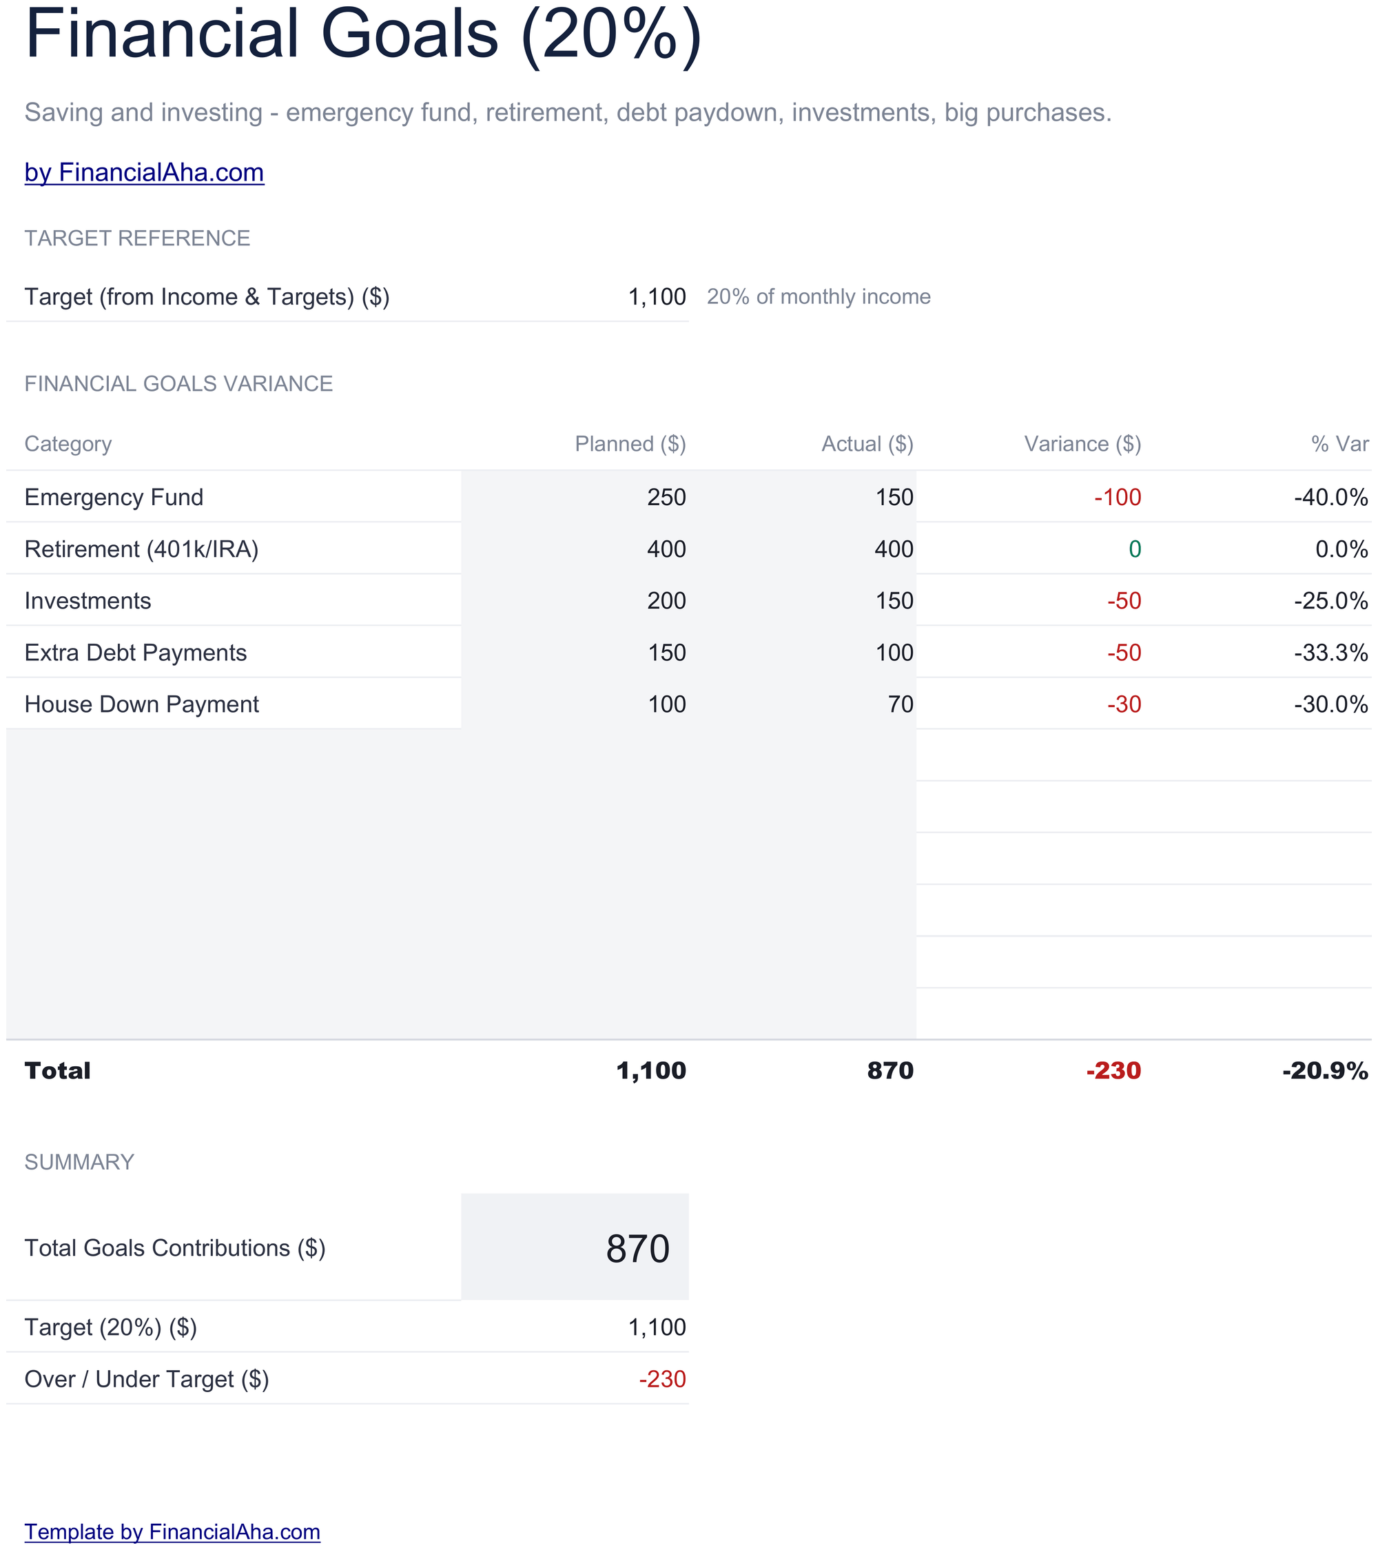
Task: Select the Investments category label
Action: (88, 600)
